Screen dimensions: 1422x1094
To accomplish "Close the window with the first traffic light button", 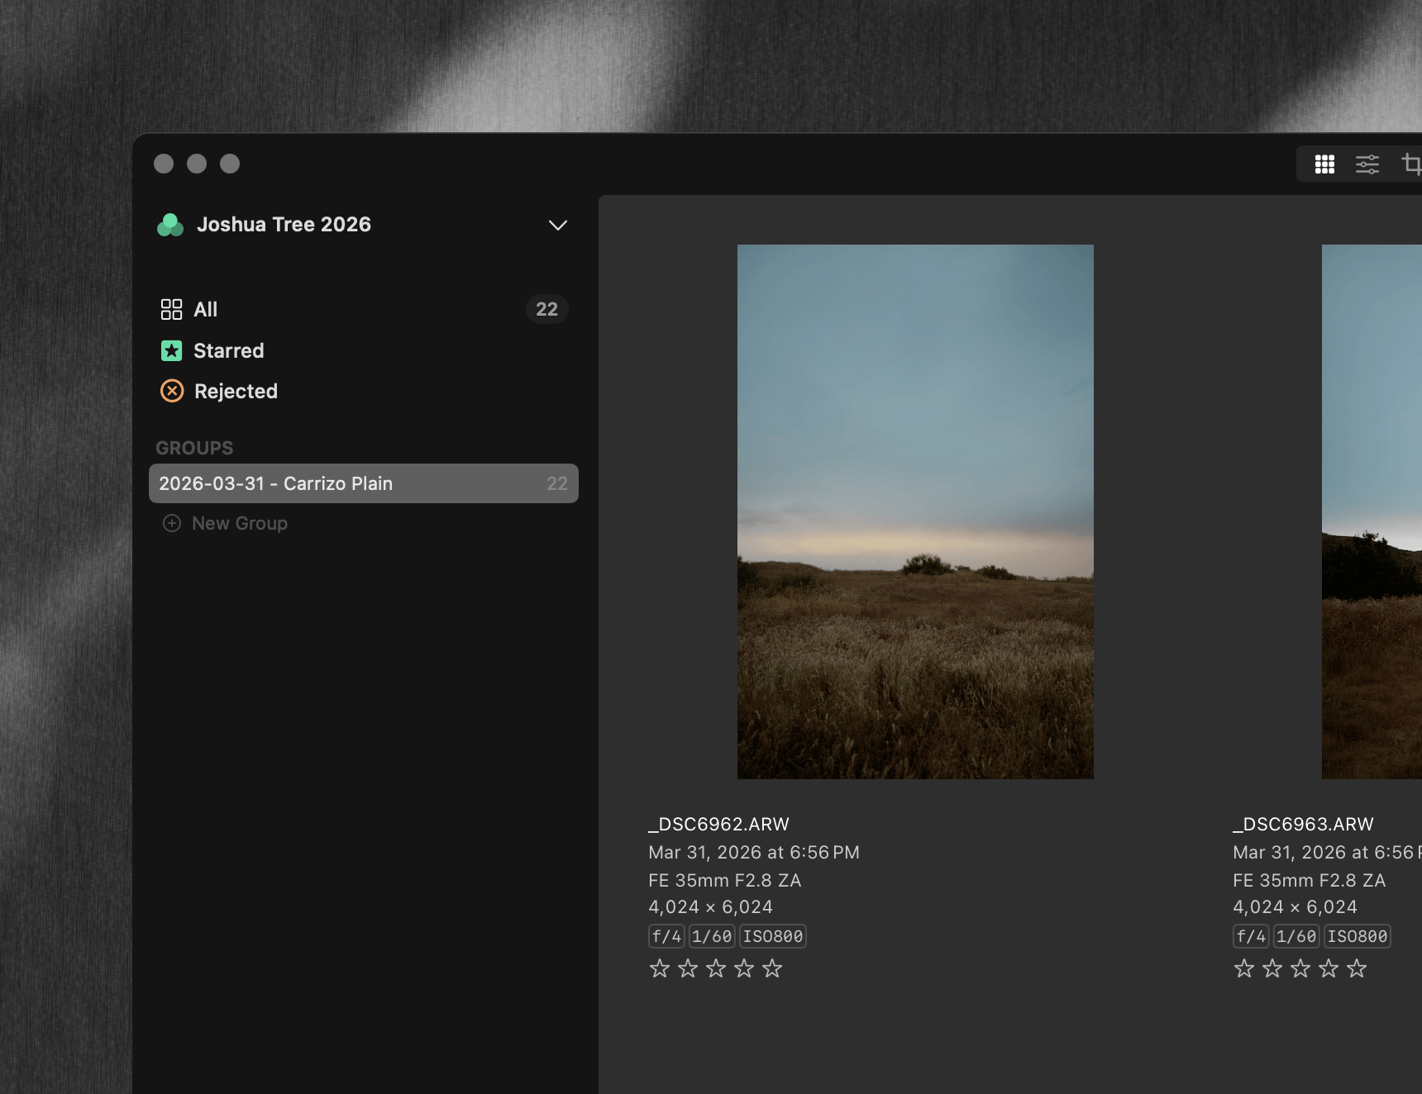I will (x=164, y=164).
